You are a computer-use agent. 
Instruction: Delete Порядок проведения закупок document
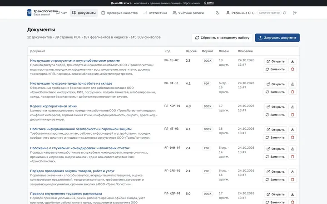pyautogui.click(x=292, y=180)
